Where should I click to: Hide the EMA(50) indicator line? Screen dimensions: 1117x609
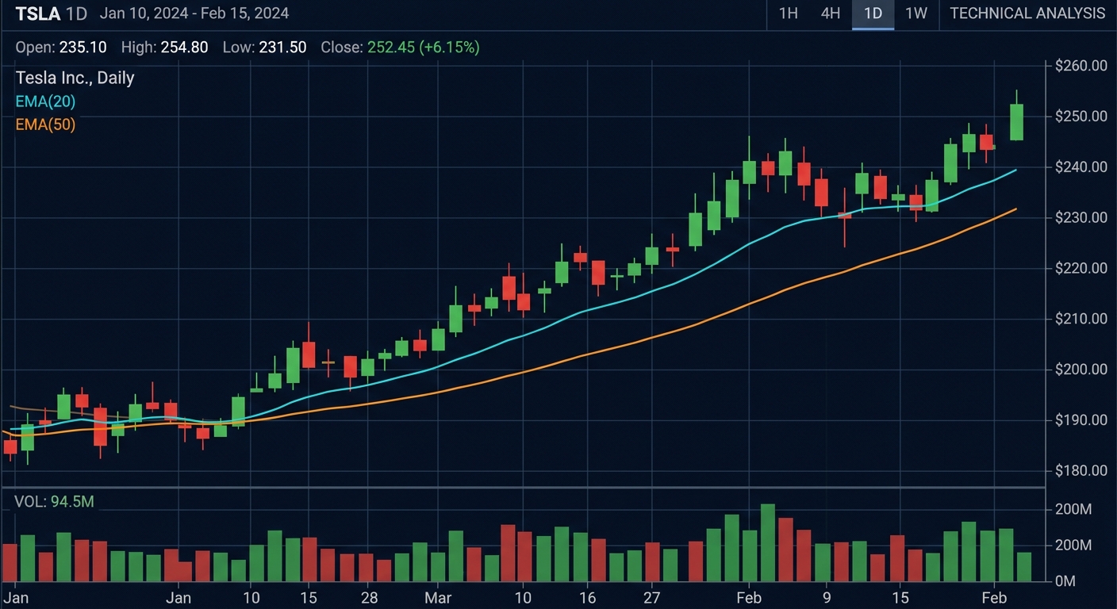[x=45, y=124]
